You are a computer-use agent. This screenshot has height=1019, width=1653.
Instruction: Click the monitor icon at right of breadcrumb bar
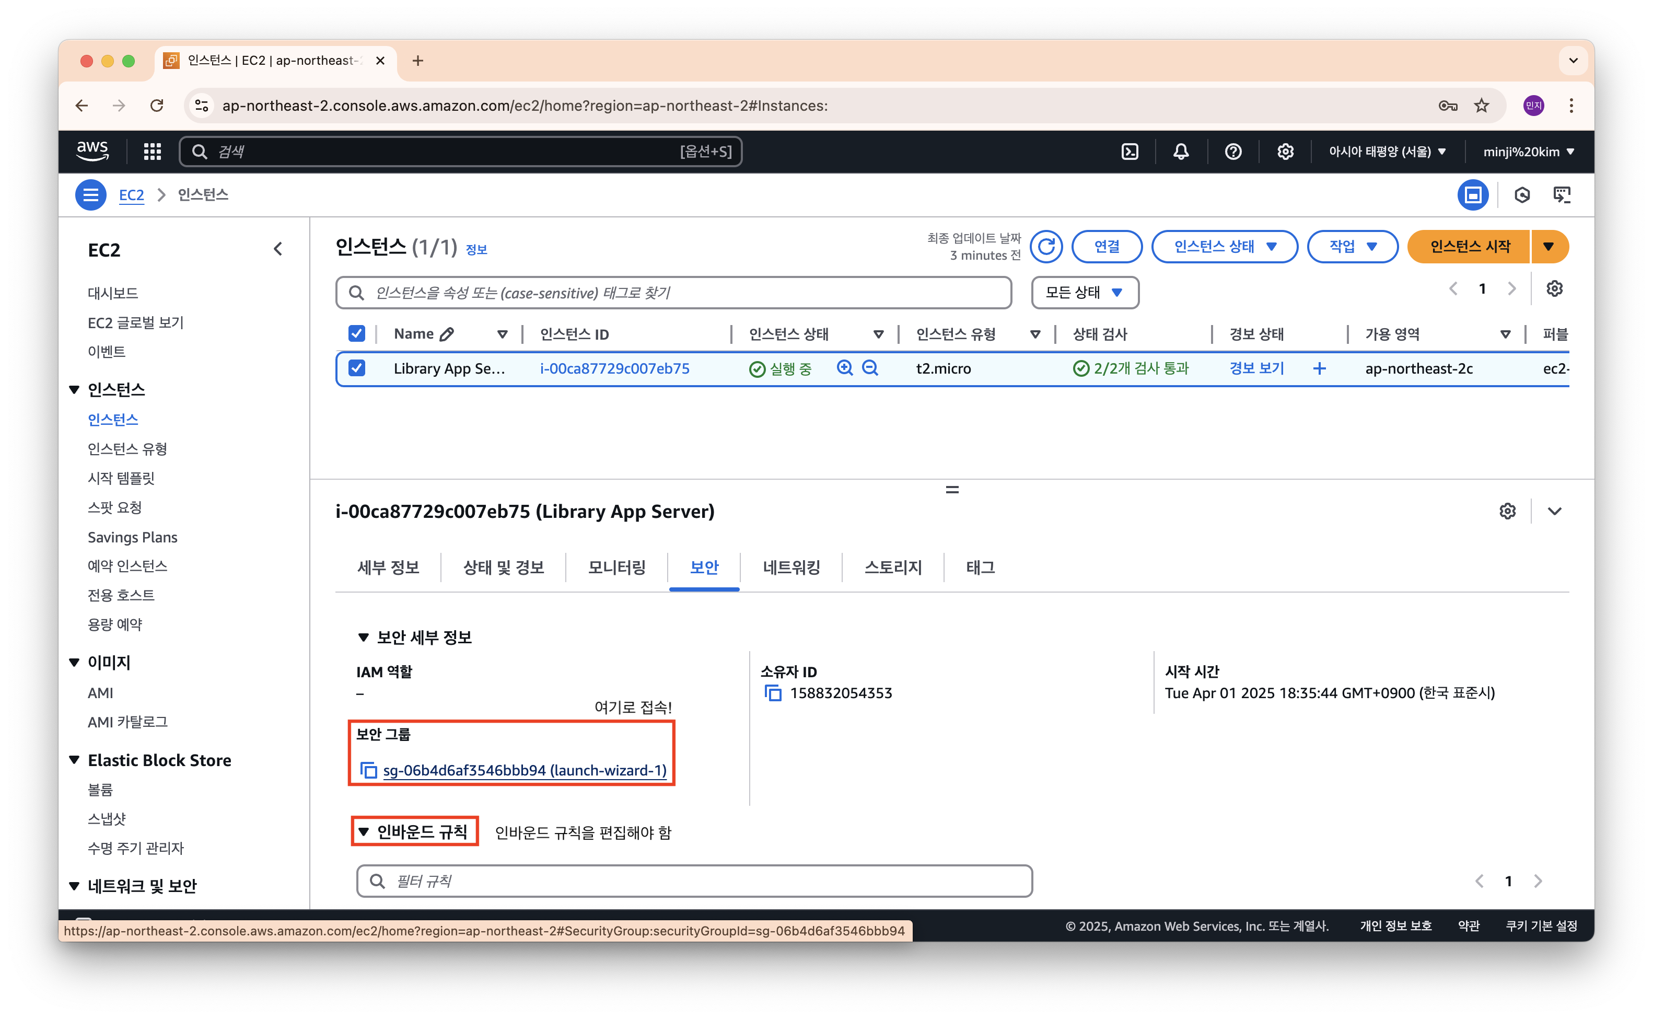click(x=1562, y=195)
